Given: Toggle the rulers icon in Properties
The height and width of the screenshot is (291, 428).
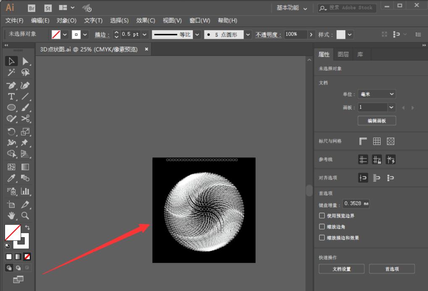Looking at the screenshot, I should pyautogui.click(x=363, y=141).
